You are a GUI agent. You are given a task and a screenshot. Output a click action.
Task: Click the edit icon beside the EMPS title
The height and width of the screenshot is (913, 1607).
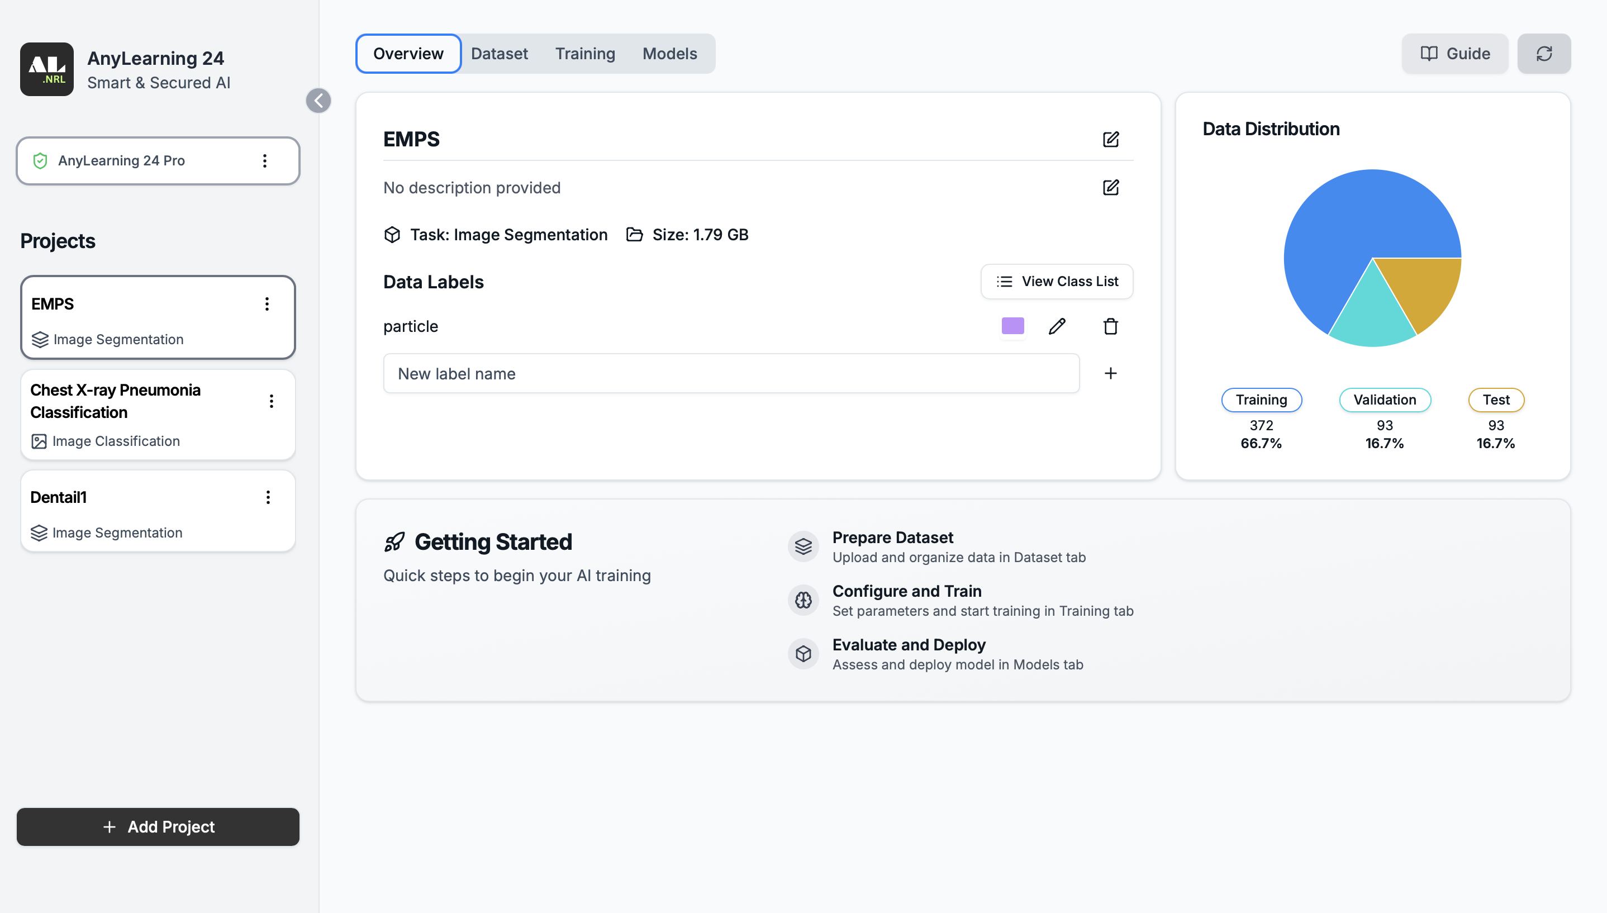[1110, 139]
